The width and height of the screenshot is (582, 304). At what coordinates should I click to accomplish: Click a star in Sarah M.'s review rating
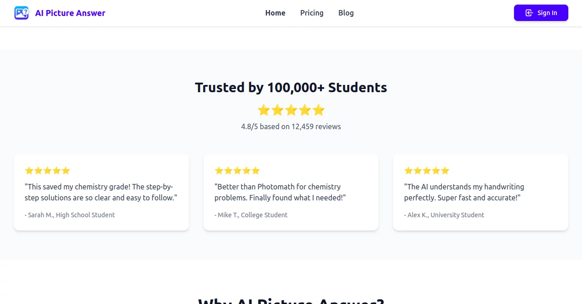pos(47,170)
